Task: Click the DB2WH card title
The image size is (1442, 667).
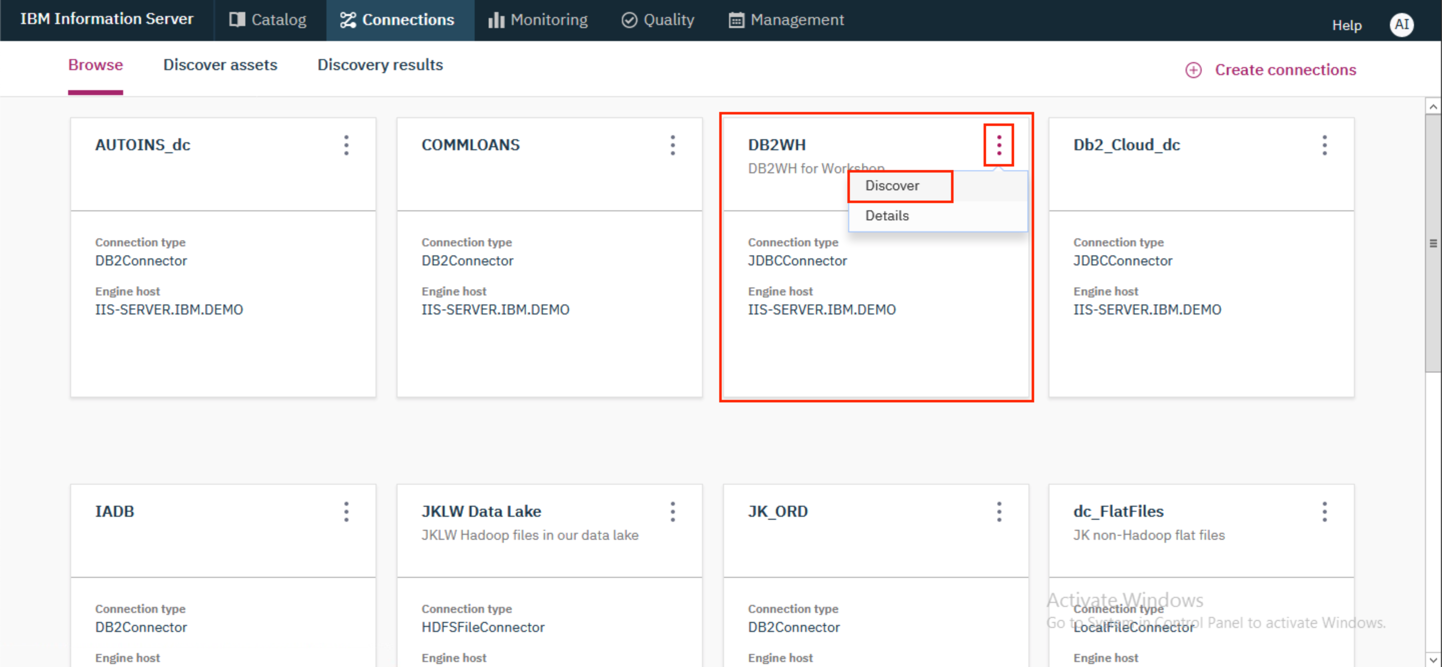Action: click(x=777, y=145)
